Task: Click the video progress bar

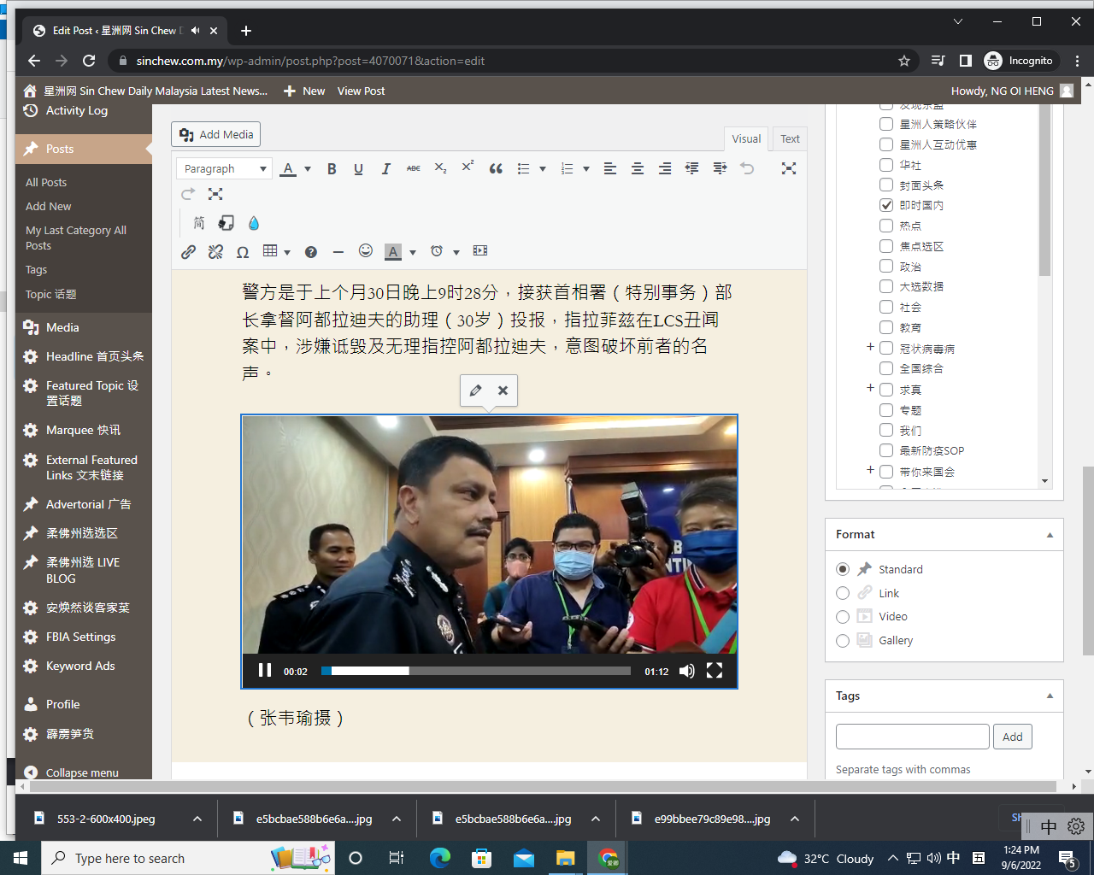Action: (476, 671)
